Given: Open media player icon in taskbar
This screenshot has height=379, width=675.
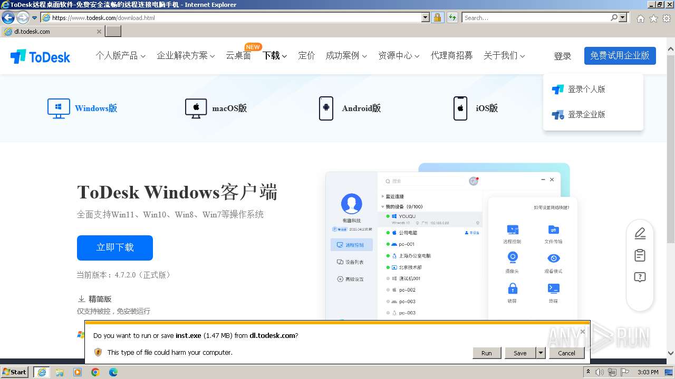Looking at the screenshot, I should (x=78, y=372).
